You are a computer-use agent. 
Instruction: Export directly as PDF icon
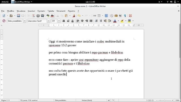[34, 16]
